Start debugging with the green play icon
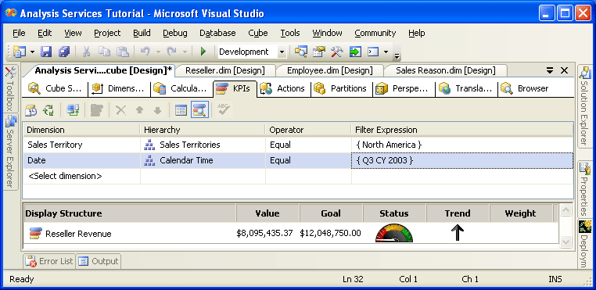596x290 pixels. 203,52
